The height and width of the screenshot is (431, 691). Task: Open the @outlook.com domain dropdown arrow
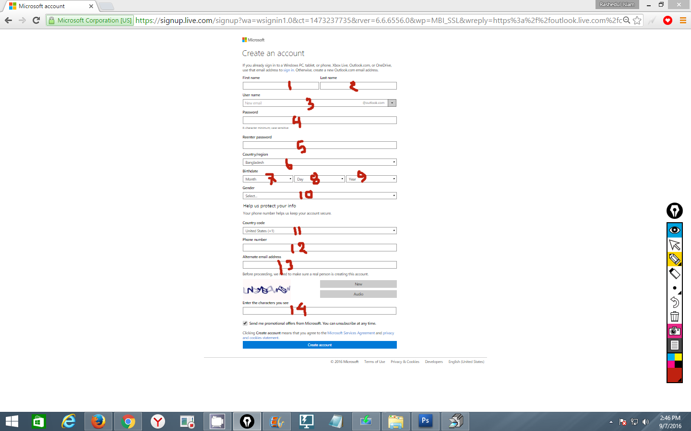click(393, 103)
